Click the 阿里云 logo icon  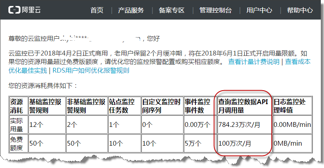[x=14, y=10]
